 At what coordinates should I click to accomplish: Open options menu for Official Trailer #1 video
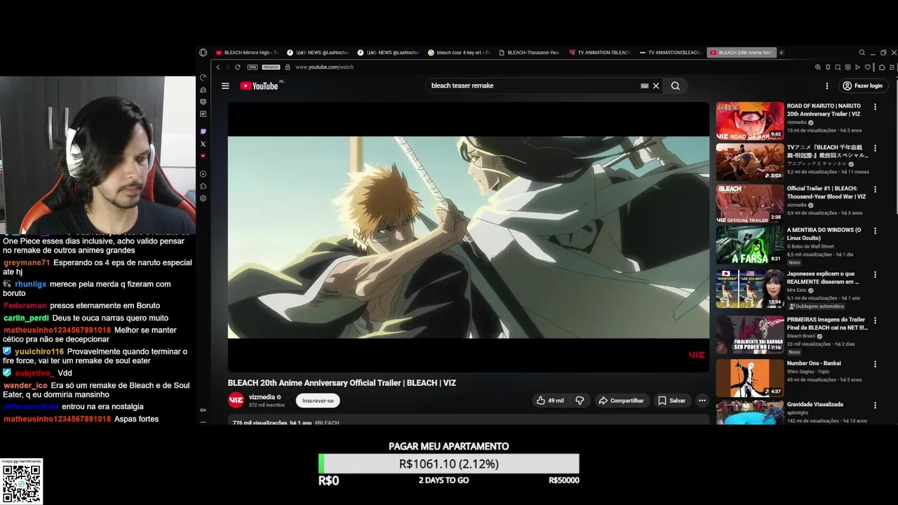[875, 189]
